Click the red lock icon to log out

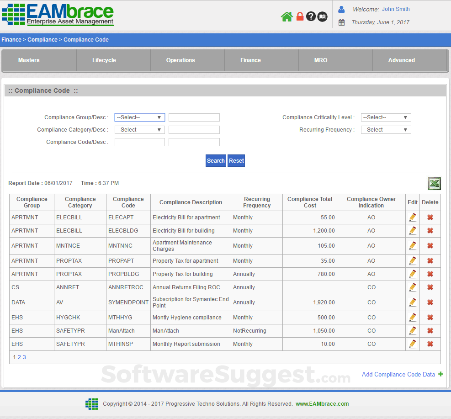click(x=300, y=16)
